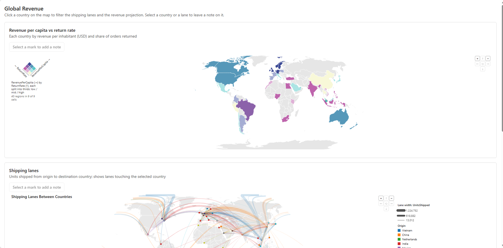Click the page's vertical scrollbar
Image resolution: width=503 pixels, height=248 pixels.
[502, 68]
